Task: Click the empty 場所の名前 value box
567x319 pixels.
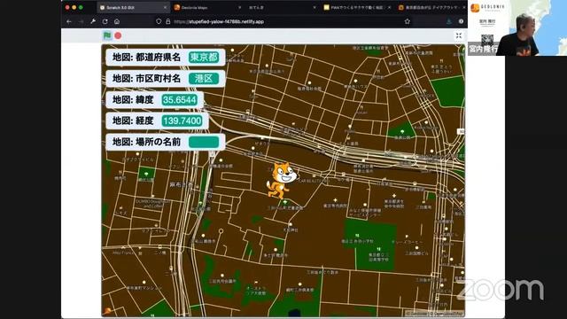Action: click(204, 142)
